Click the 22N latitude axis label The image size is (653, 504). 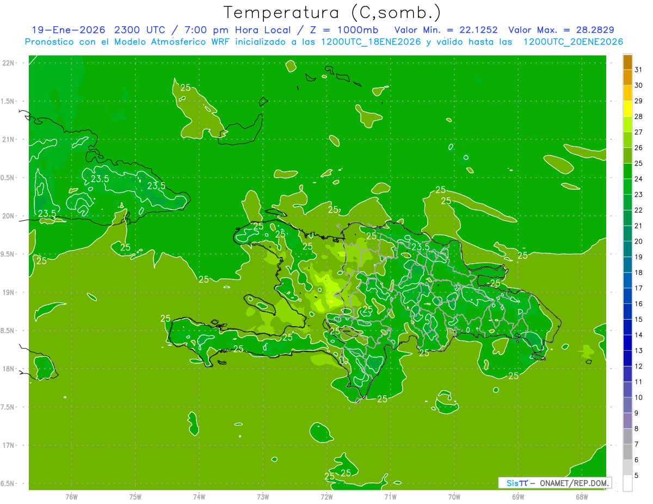8,63
